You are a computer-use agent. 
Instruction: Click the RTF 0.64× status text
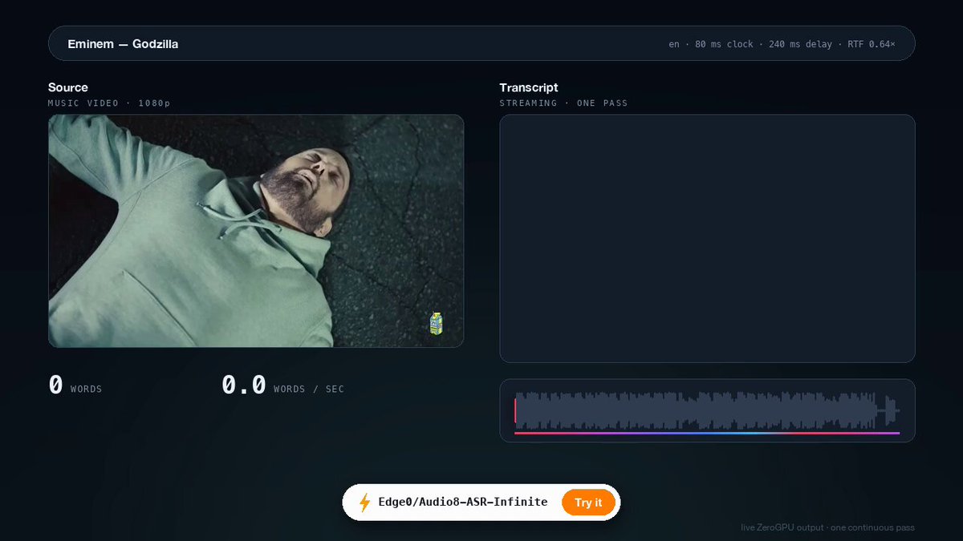click(x=872, y=44)
